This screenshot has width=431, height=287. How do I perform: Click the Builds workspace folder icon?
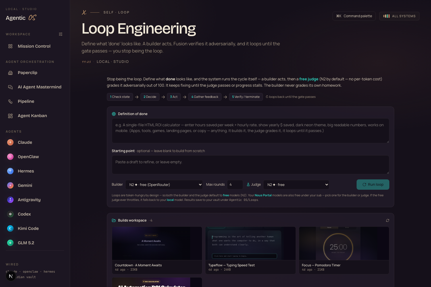114,220
